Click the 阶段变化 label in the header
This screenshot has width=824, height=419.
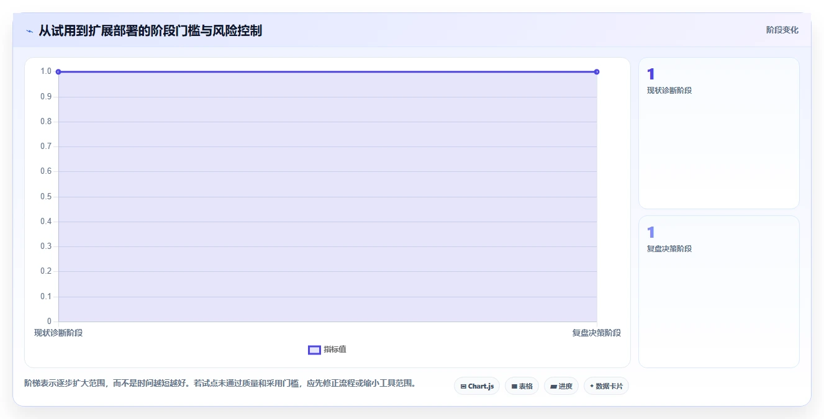782,30
